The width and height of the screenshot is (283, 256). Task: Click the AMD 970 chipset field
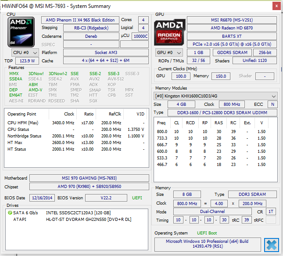click(x=90, y=187)
